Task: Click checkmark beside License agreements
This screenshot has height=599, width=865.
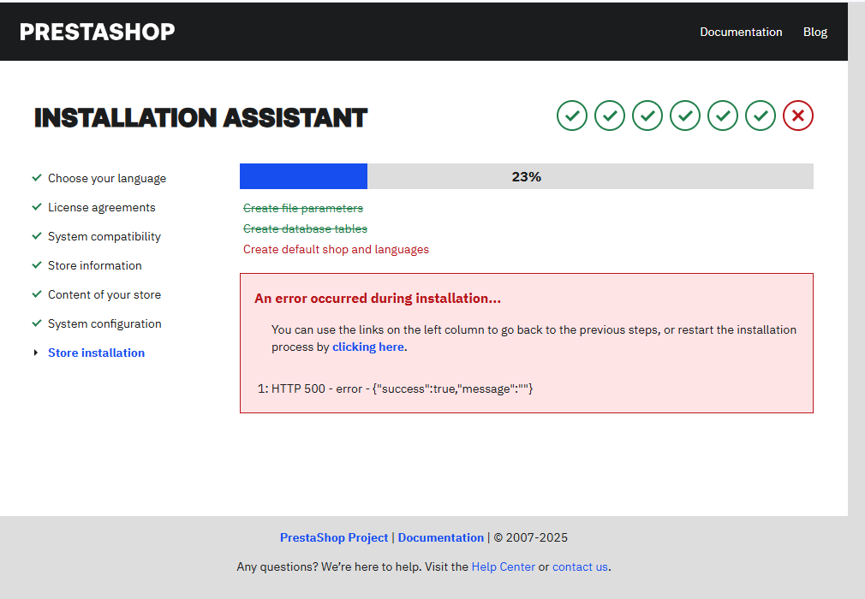Action: point(37,206)
